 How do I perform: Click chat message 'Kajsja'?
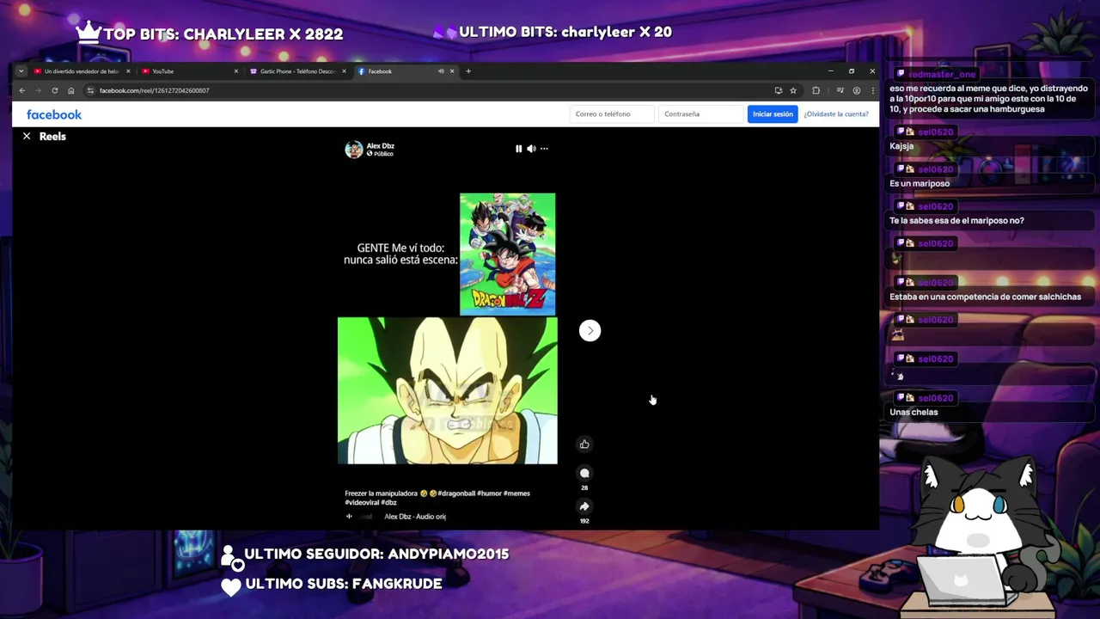click(901, 146)
